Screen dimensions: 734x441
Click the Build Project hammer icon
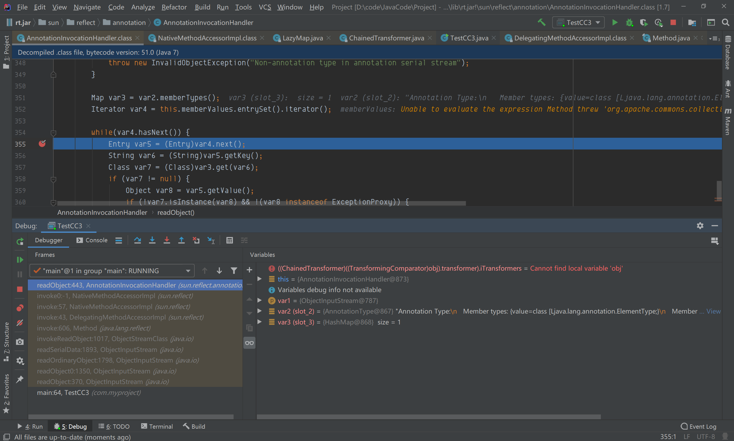click(x=542, y=22)
